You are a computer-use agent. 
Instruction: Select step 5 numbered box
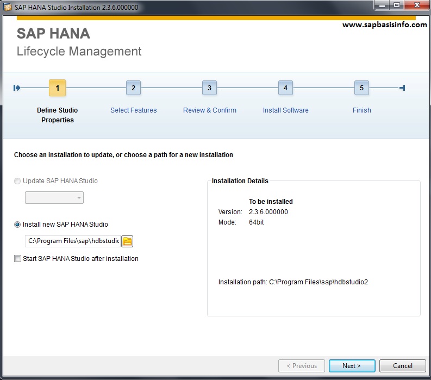361,88
